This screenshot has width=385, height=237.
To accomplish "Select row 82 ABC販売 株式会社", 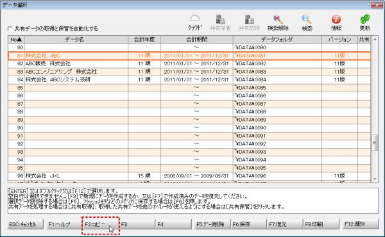I will tap(189, 63).
